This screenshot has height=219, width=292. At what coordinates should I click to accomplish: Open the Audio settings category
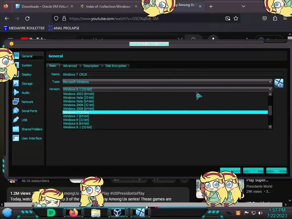tap(25, 93)
